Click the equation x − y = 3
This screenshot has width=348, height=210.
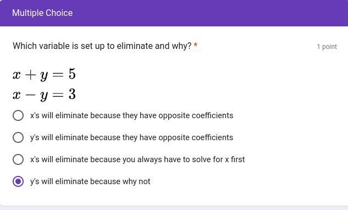(44, 95)
